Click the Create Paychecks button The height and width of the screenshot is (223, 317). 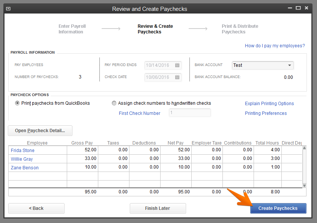(278, 208)
